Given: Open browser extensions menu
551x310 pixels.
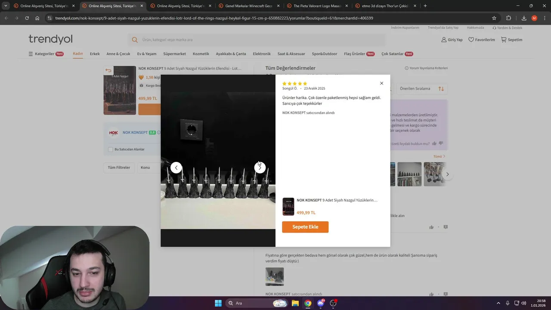Looking at the screenshot, I should point(509,18).
